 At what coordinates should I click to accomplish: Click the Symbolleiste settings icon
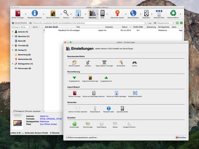tap(121, 62)
